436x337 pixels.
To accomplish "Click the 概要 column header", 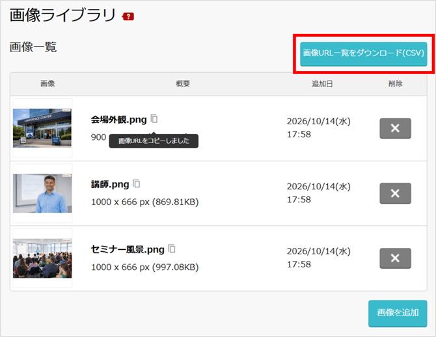I will [183, 84].
